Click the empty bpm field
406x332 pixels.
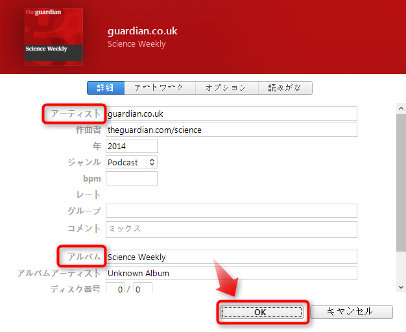tap(131, 178)
